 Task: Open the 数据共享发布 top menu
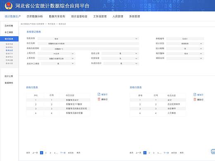click(57, 17)
